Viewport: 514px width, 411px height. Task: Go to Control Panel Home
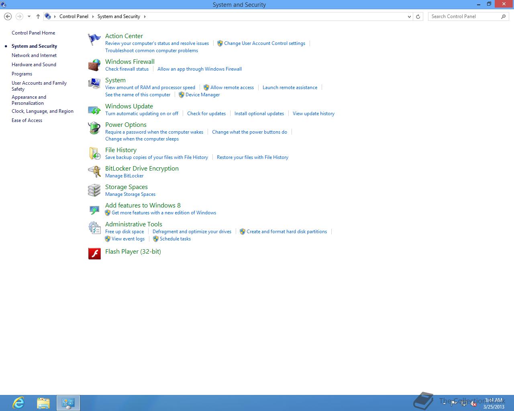[33, 33]
